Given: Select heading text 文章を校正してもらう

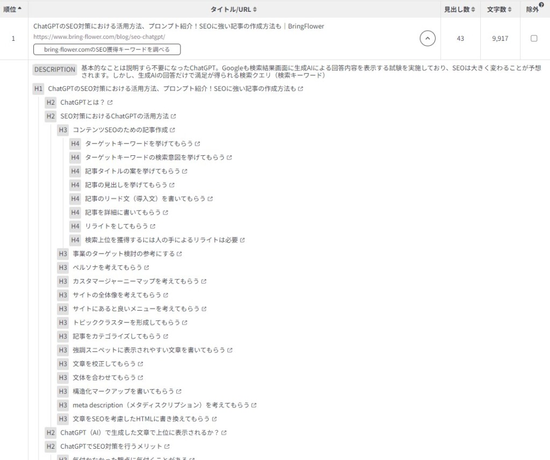Looking at the screenshot, I should coord(104,364).
